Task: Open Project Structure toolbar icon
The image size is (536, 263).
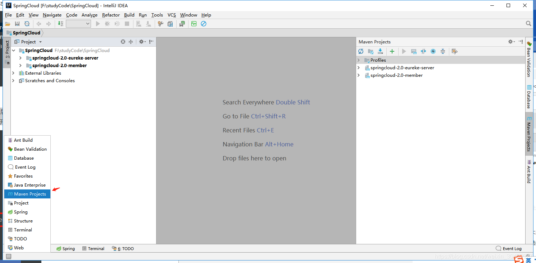Action: pos(170,24)
